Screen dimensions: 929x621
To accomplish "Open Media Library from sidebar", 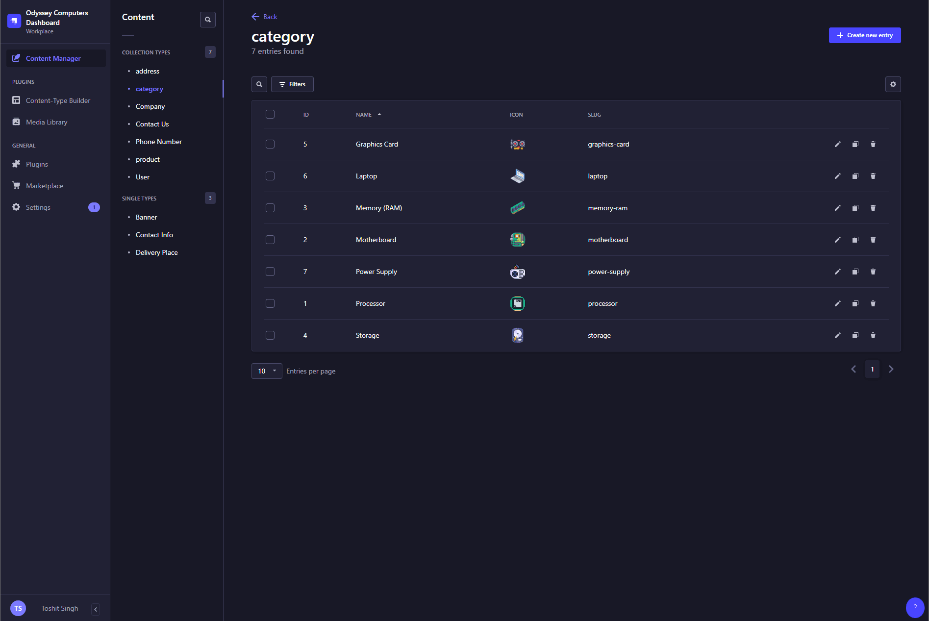I will click(x=47, y=122).
